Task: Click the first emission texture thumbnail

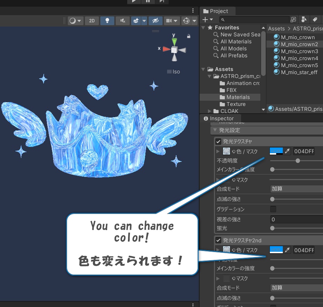Action: pos(227,151)
